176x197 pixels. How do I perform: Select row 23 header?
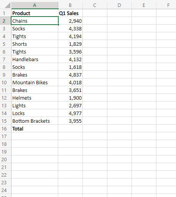point(5,182)
